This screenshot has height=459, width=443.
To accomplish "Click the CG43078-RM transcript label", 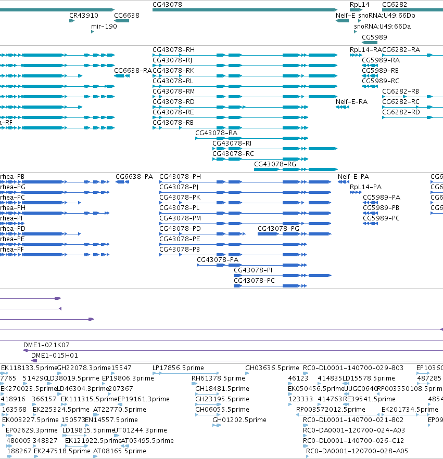I will tap(173, 91).
